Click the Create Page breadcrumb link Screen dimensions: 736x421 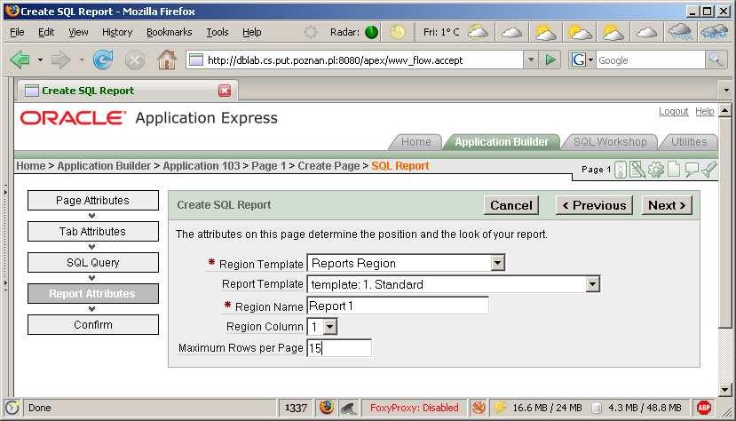click(x=328, y=166)
